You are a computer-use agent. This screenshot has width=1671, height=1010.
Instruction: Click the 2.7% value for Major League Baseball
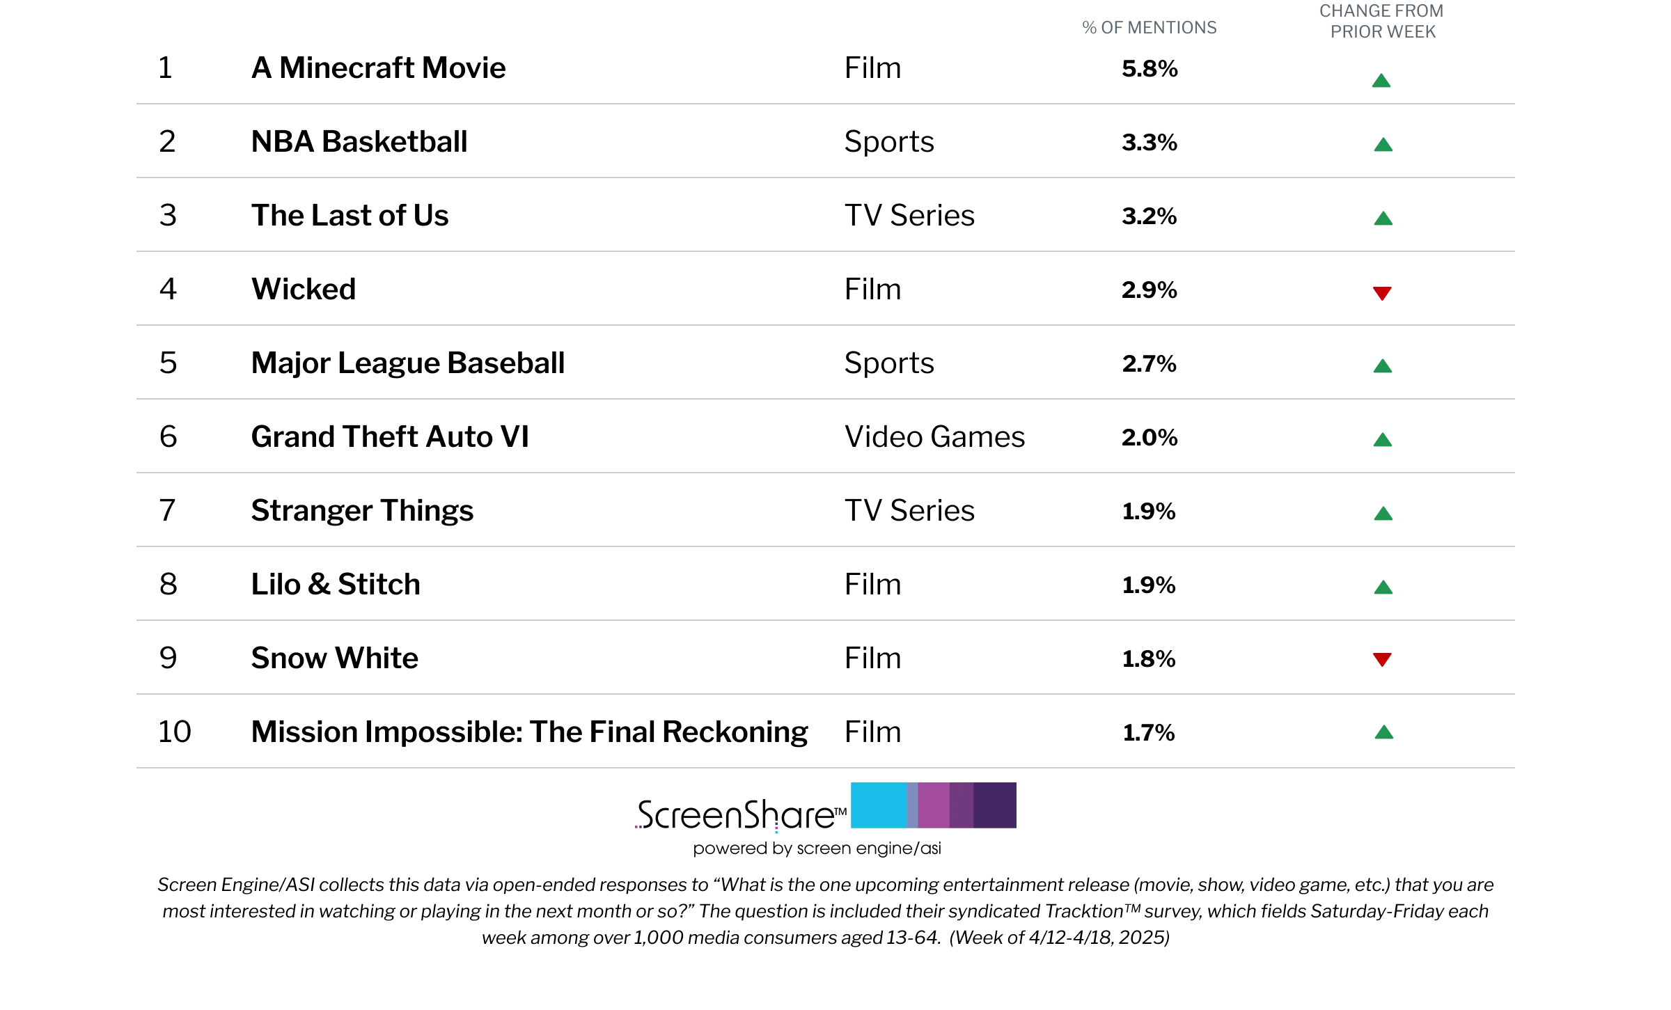pos(1150,363)
